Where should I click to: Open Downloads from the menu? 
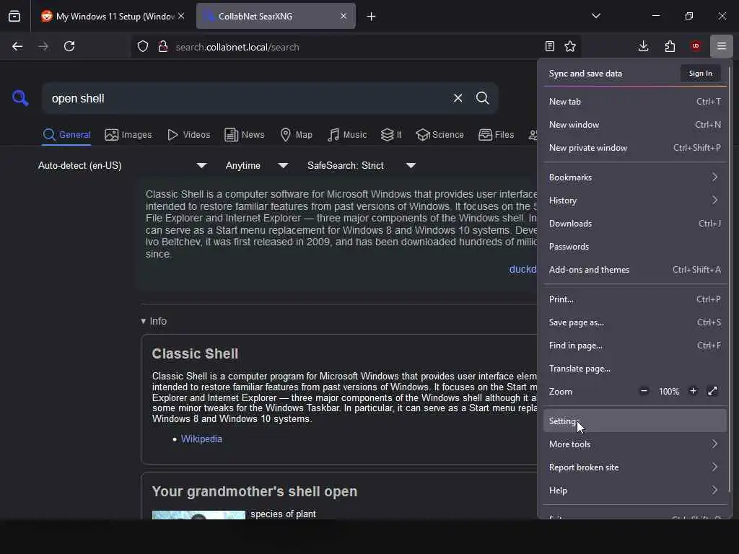coord(635,224)
